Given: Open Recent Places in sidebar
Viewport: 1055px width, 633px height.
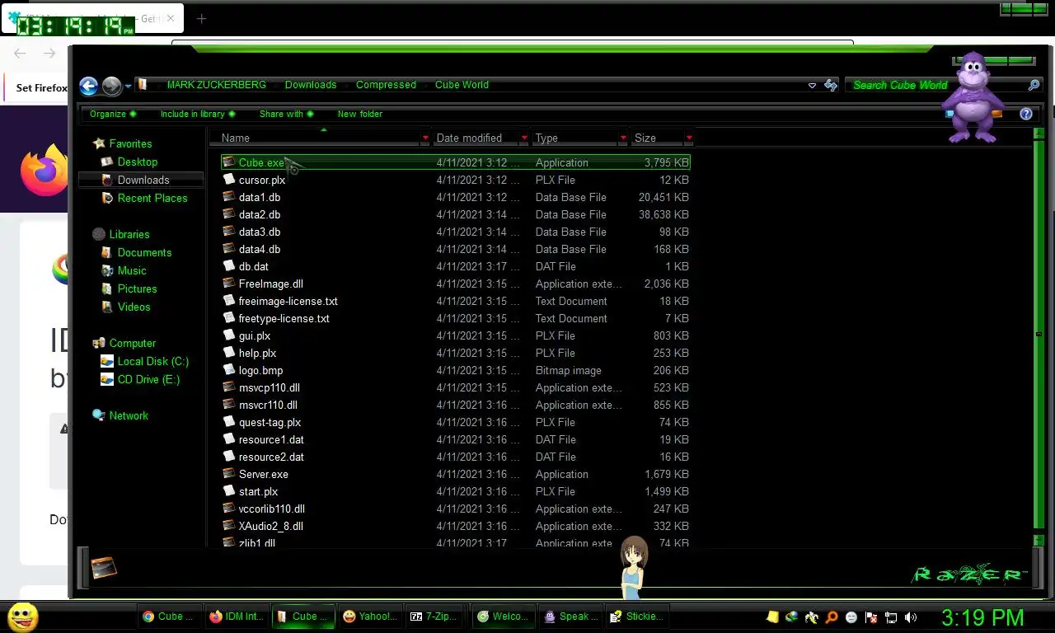Looking at the screenshot, I should 152,198.
